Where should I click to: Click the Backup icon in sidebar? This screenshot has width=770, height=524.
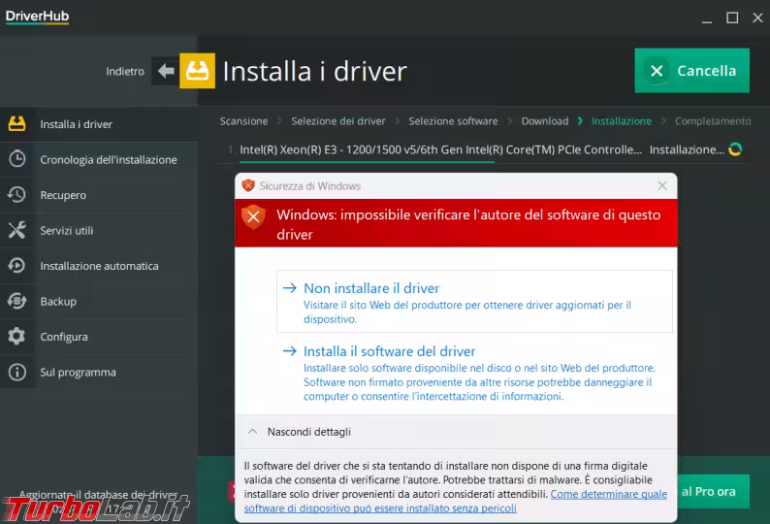[16, 301]
